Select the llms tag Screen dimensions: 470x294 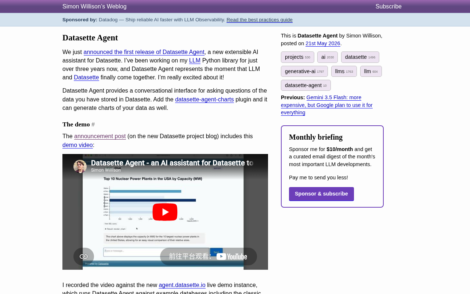(344, 71)
